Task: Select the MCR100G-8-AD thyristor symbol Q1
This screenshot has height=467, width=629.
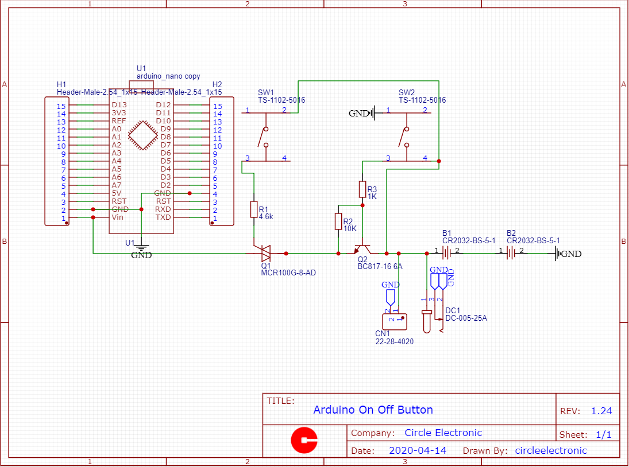Action: coord(266,252)
